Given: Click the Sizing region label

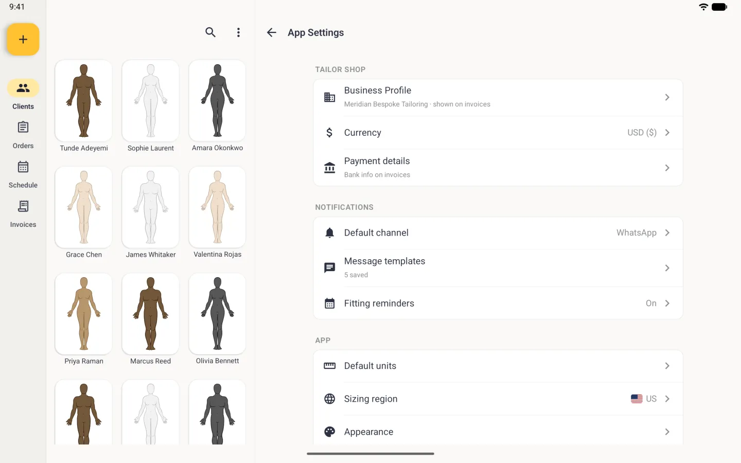Looking at the screenshot, I should pos(370,399).
